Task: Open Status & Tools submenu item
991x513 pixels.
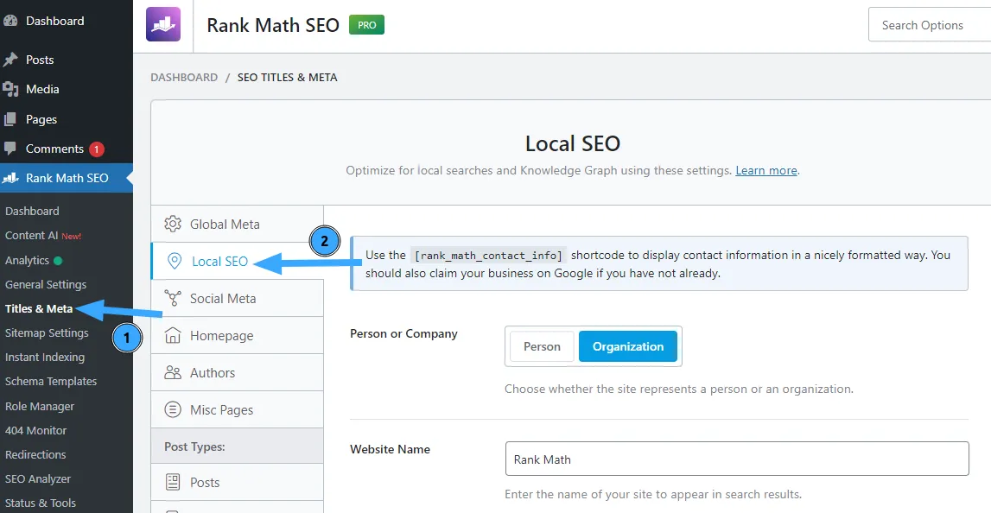Action: (x=41, y=503)
